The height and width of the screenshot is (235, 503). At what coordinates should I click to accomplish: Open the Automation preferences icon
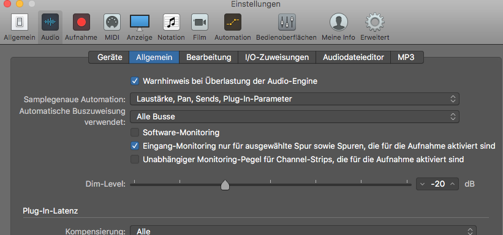click(x=233, y=22)
